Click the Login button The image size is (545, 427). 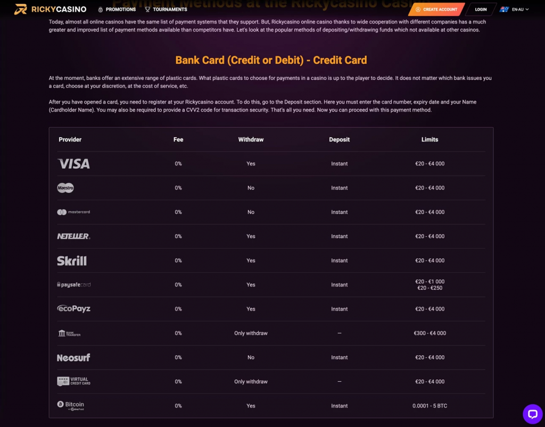(x=481, y=10)
